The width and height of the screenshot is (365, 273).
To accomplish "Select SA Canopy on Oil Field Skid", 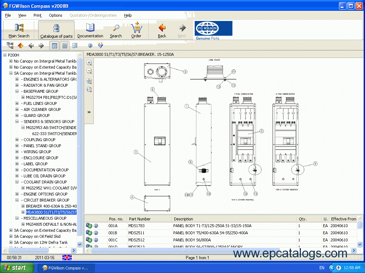I will pos(37,236).
